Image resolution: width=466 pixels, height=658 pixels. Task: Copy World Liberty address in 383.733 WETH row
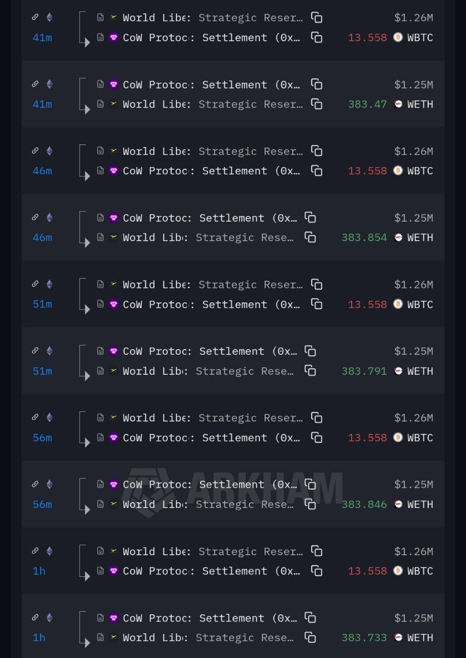pyautogui.click(x=310, y=637)
